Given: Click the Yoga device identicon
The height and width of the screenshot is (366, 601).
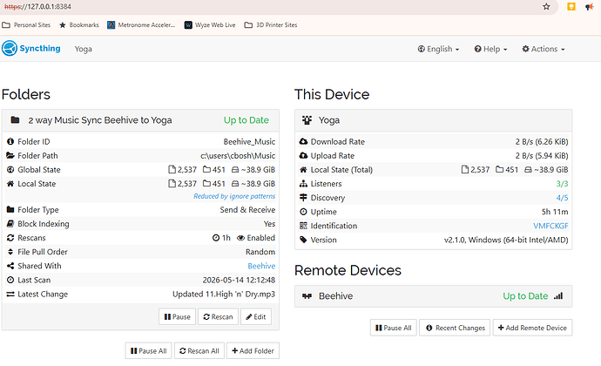Looking at the screenshot, I should (307, 120).
